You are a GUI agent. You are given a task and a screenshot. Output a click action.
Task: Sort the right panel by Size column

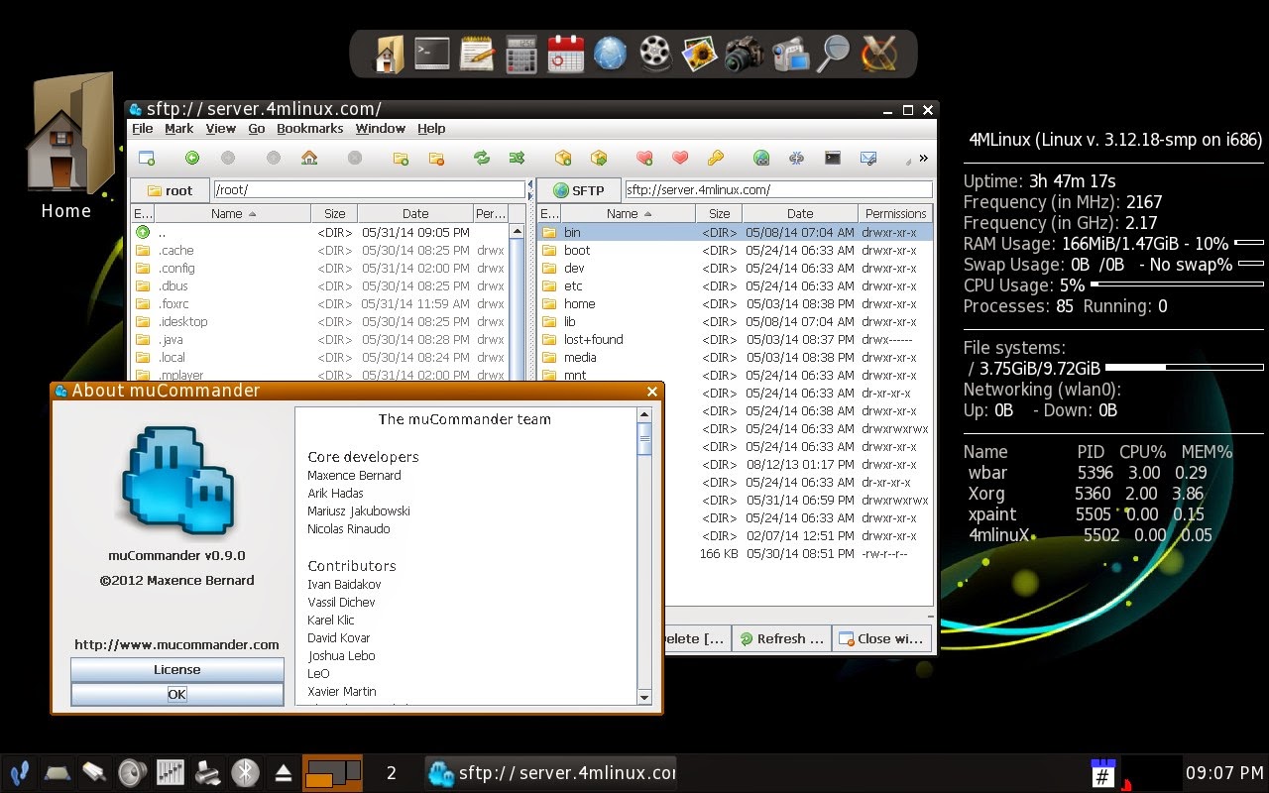[x=720, y=213]
